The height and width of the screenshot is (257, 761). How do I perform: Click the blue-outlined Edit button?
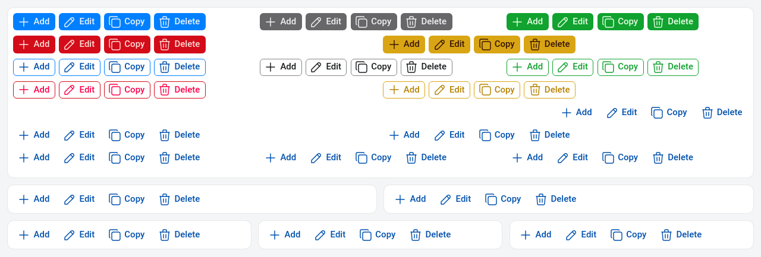tap(80, 67)
